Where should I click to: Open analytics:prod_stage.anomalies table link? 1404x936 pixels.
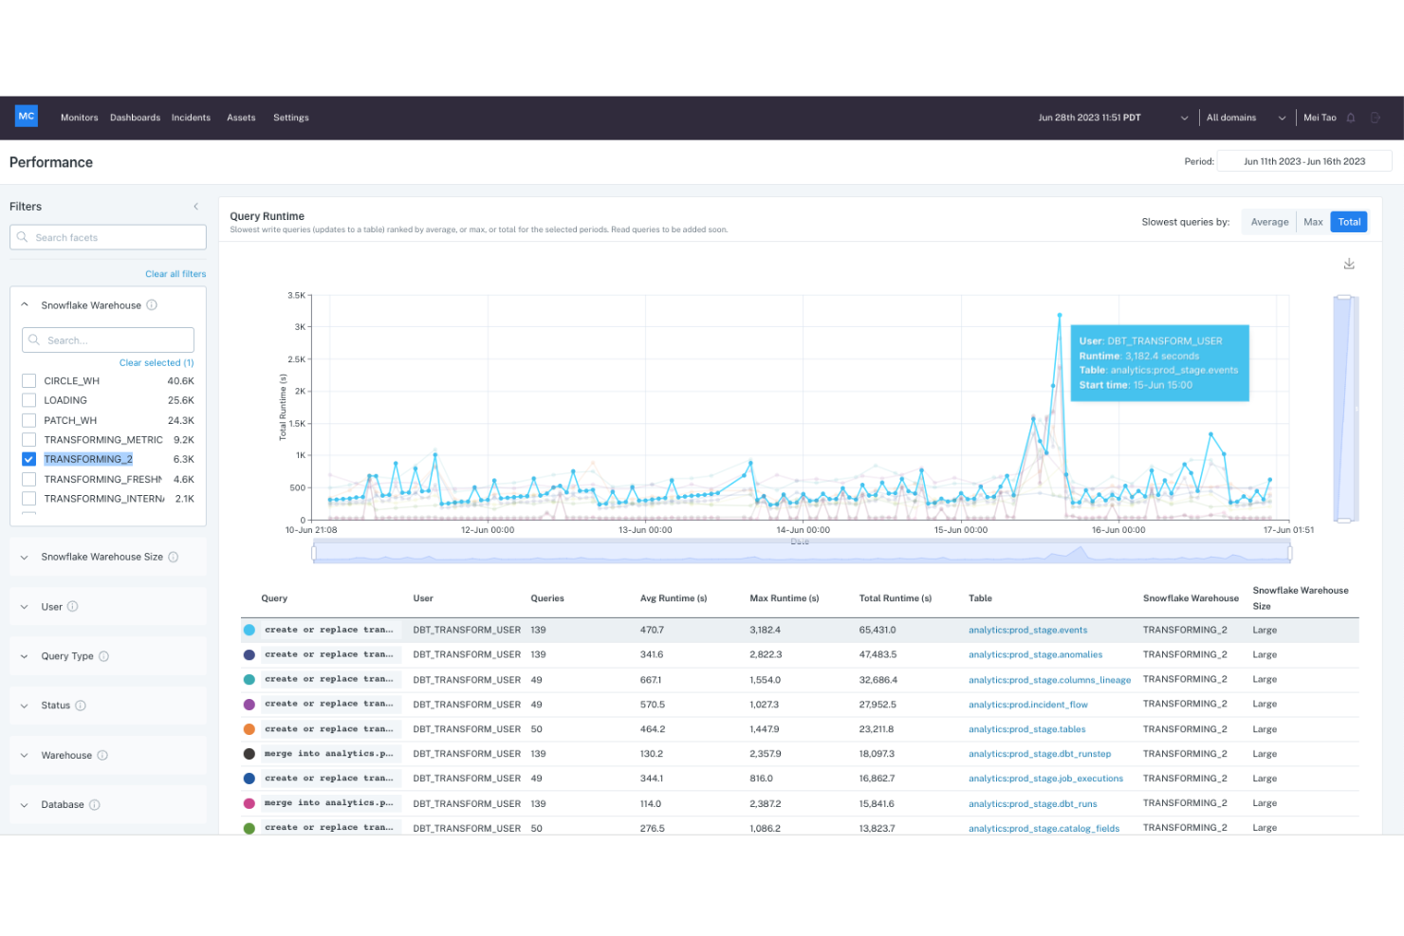pos(1035,654)
